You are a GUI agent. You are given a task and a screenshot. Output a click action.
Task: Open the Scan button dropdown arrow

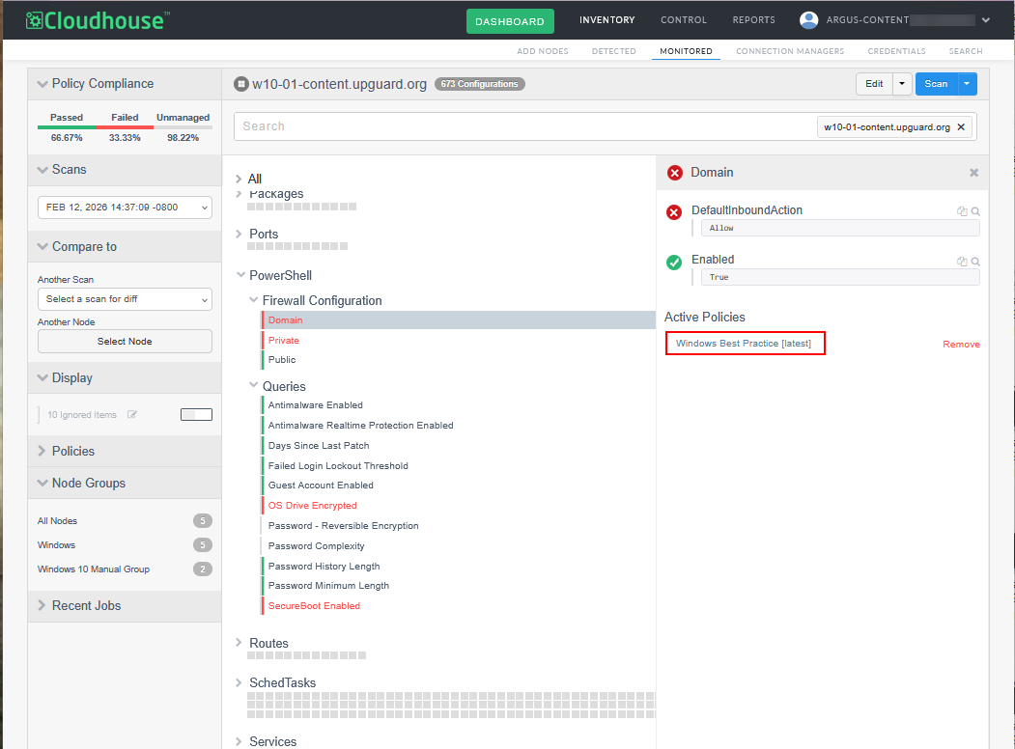coord(967,84)
